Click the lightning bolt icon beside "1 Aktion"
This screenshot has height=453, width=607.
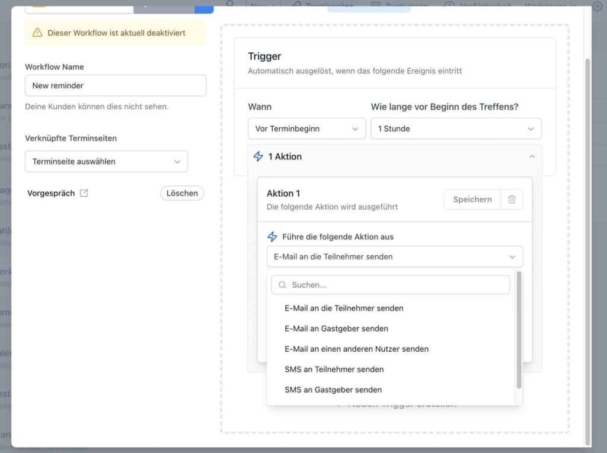[258, 156]
